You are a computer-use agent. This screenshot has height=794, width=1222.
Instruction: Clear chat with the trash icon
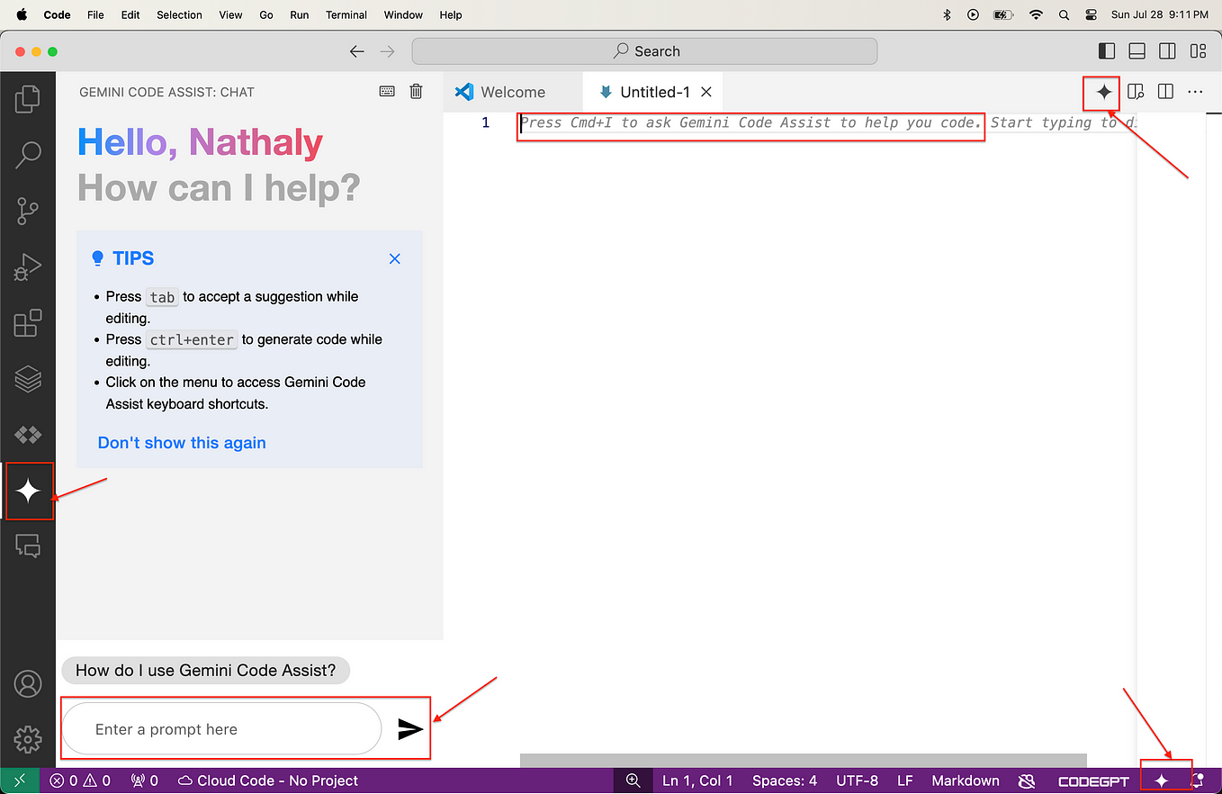(x=416, y=91)
